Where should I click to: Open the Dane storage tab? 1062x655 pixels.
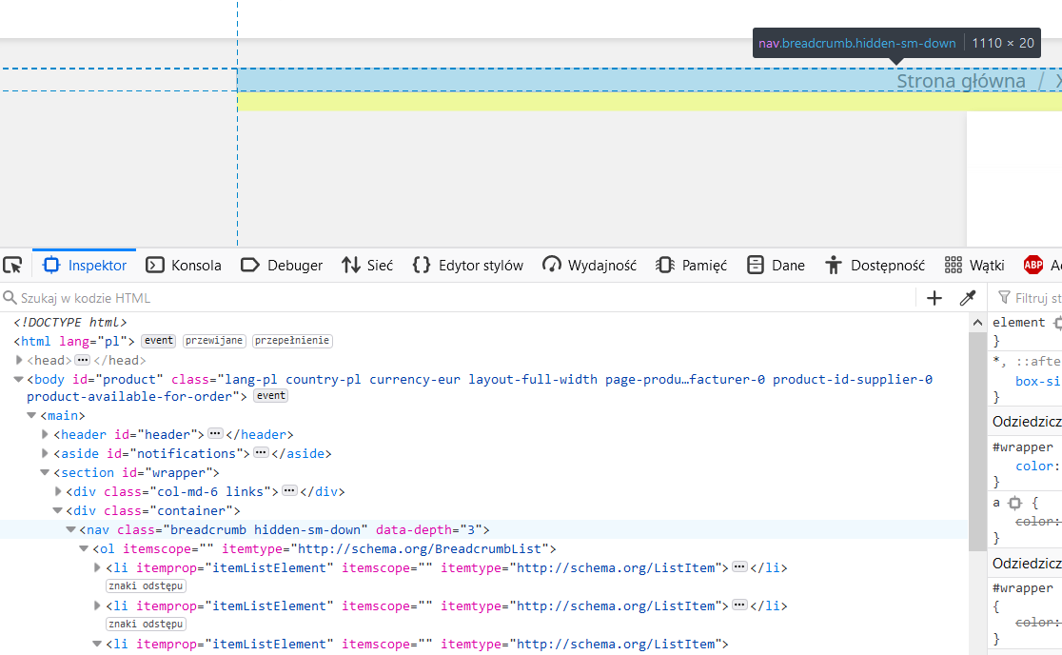click(x=777, y=265)
